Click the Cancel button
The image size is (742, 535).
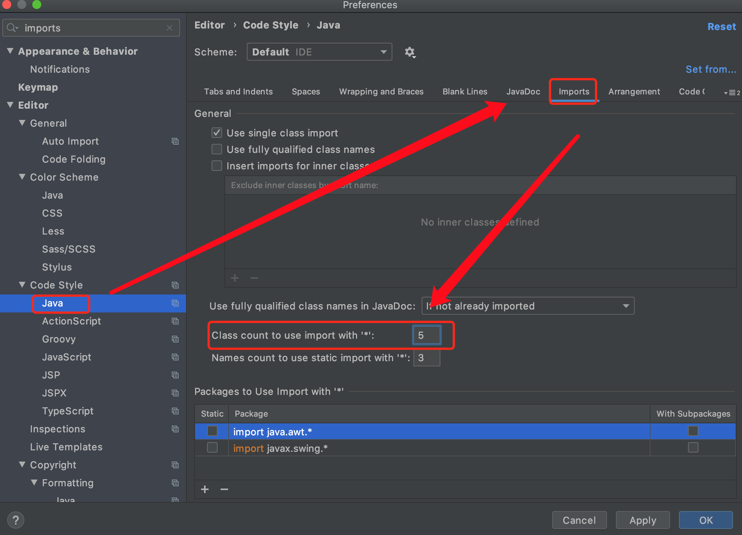click(x=579, y=520)
